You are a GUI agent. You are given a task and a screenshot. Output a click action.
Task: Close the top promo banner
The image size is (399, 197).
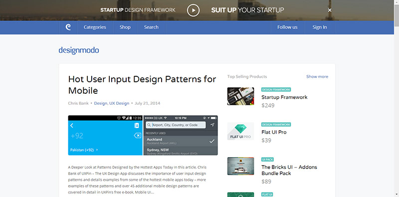point(330,10)
